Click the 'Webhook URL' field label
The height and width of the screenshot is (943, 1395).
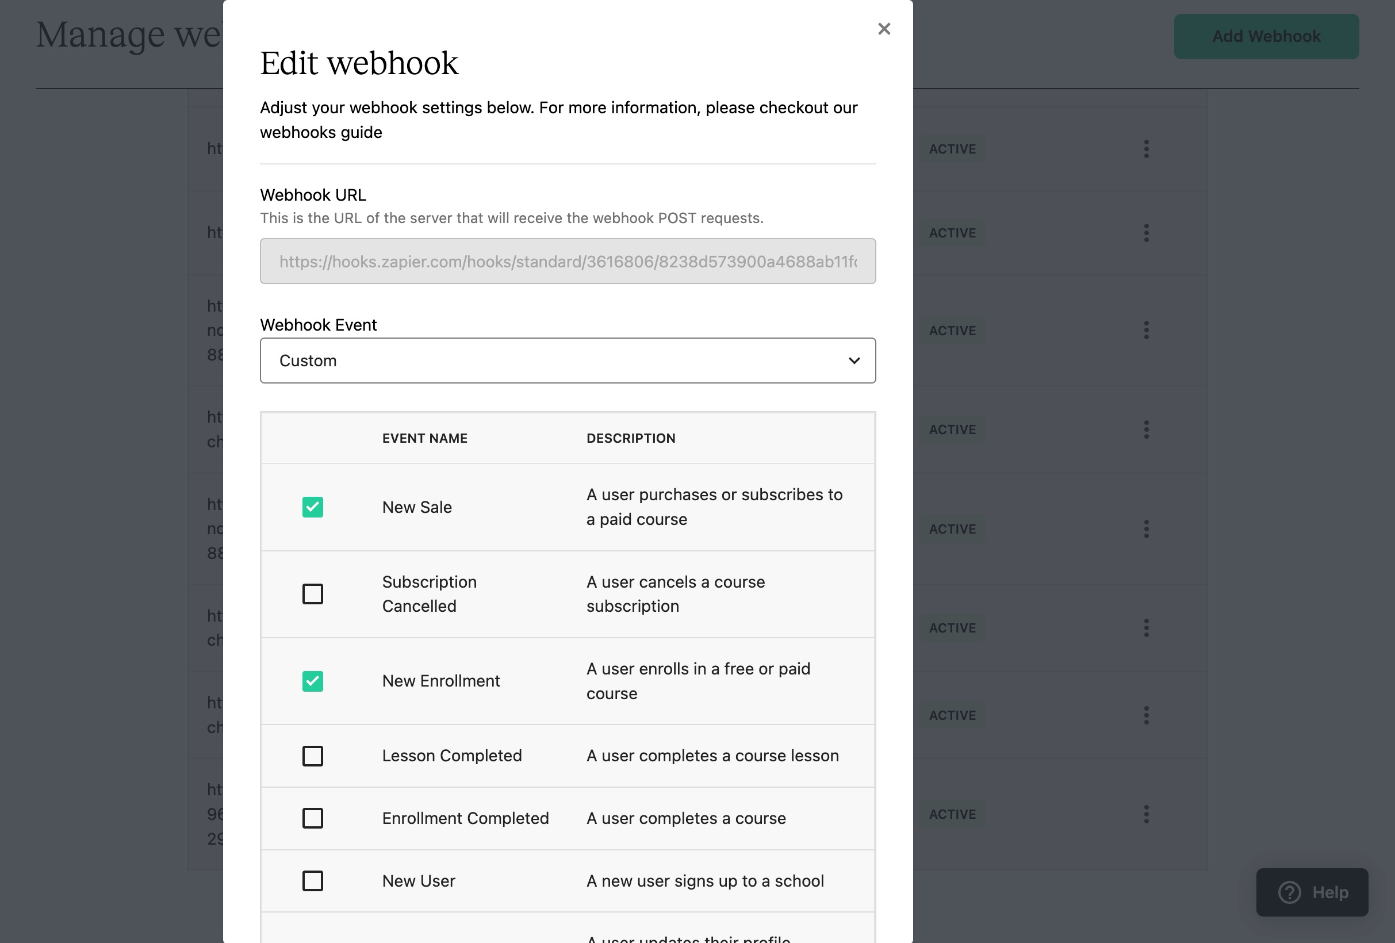(x=313, y=195)
